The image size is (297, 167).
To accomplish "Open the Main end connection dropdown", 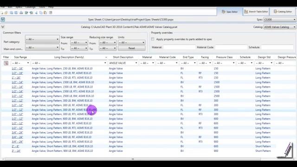I will [42, 47].
